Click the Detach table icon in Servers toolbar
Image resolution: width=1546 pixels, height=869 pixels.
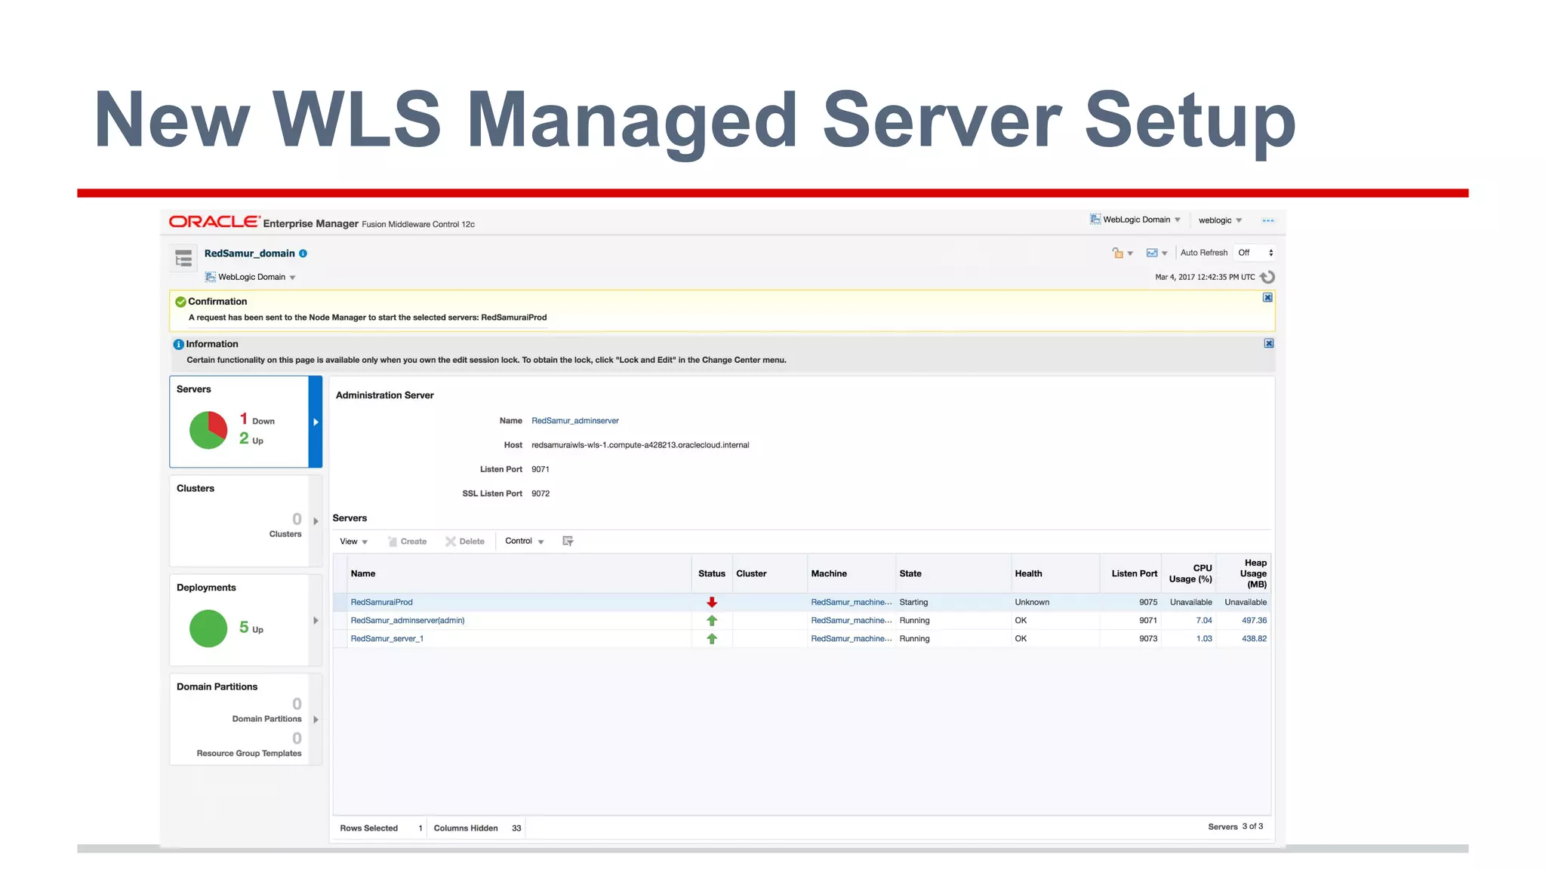pyautogui.click(x=568, y=541)
